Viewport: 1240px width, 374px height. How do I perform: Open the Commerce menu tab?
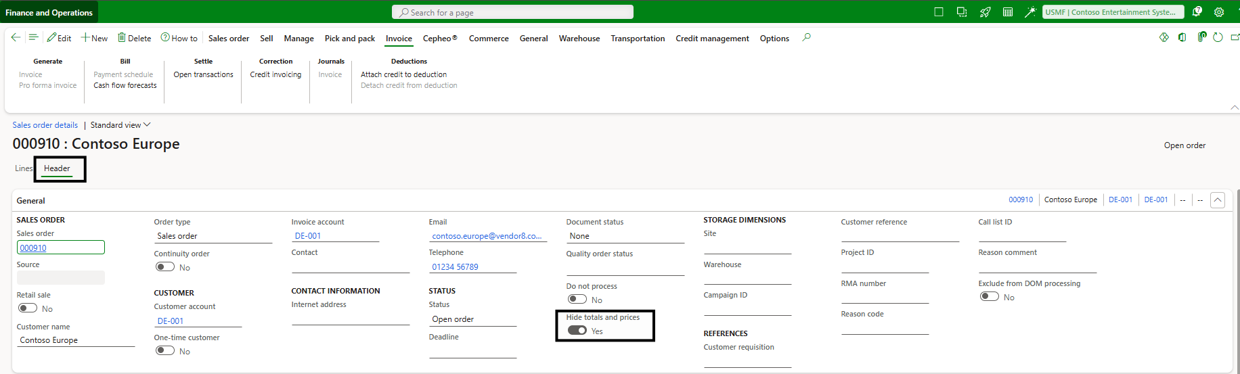point(489,39)
